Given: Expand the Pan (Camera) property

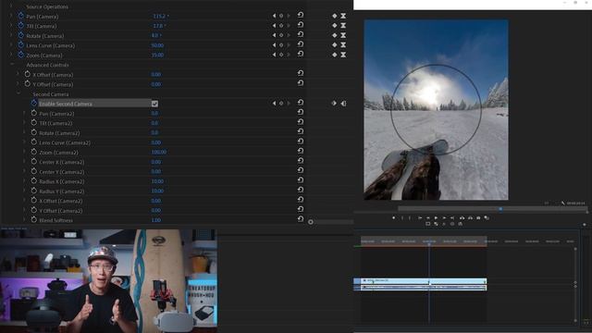Looking at the screenshot, I should click(x=11, y=17).
